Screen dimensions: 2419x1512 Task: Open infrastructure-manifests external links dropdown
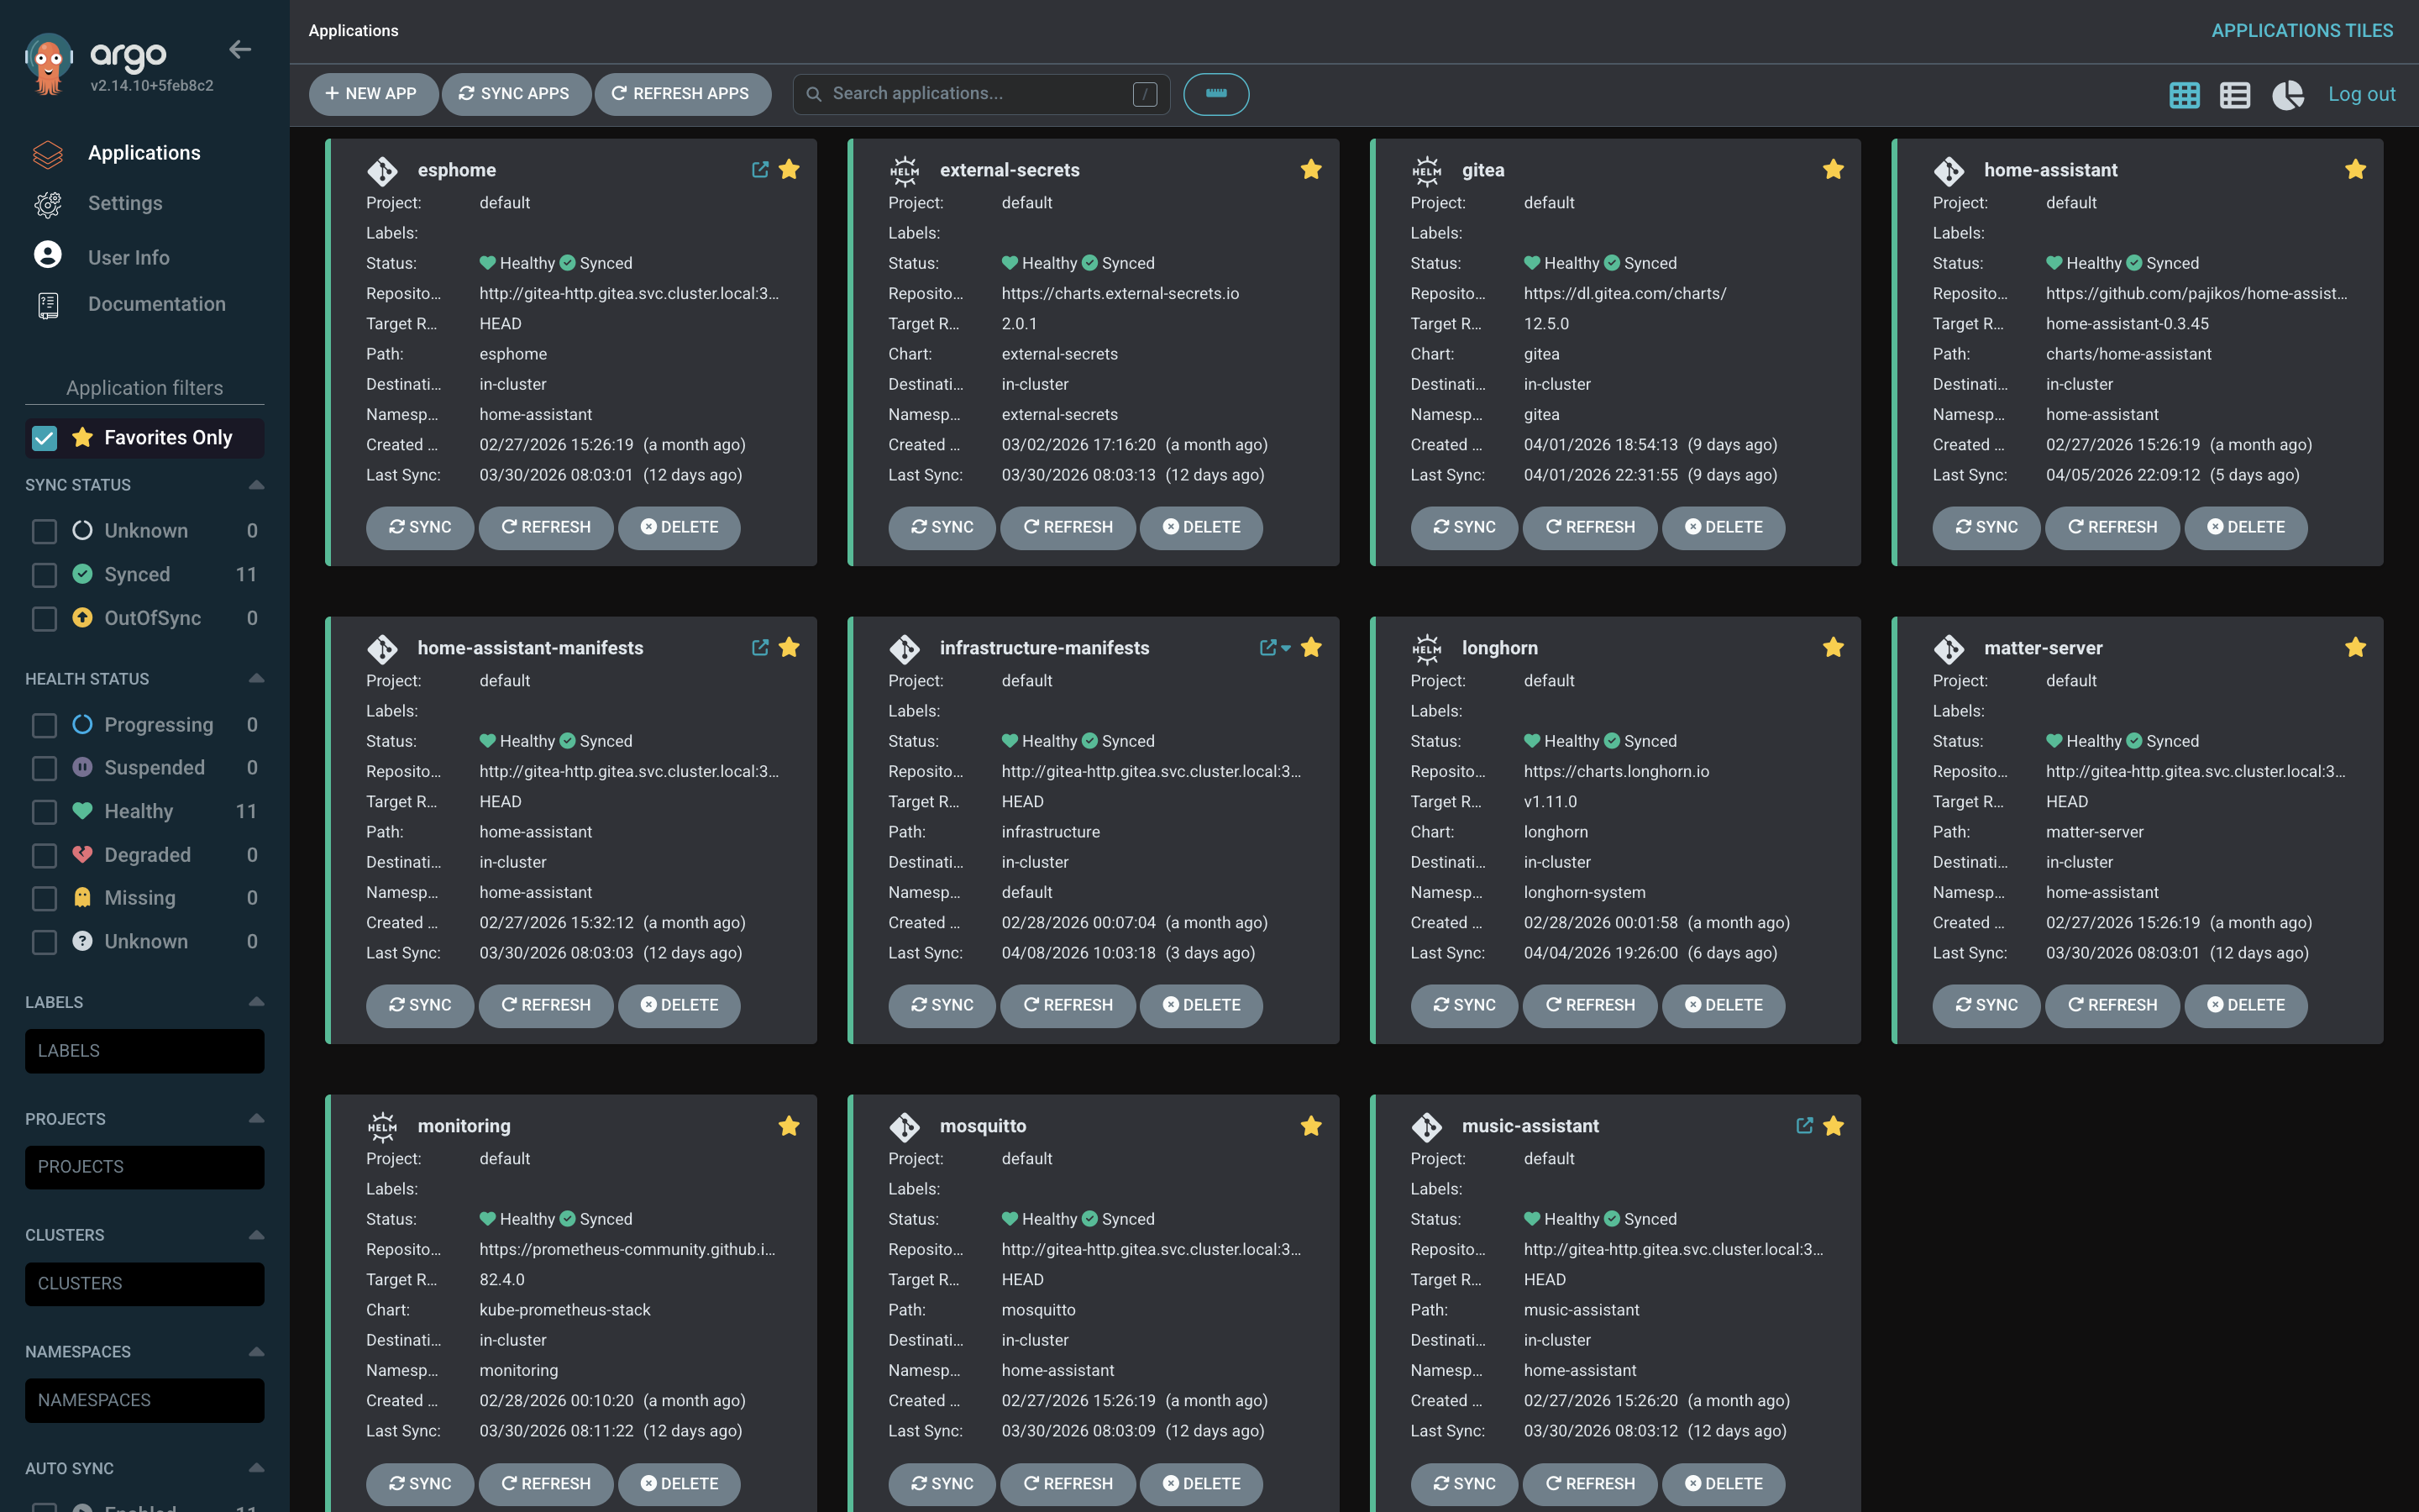pos(1274,647)
